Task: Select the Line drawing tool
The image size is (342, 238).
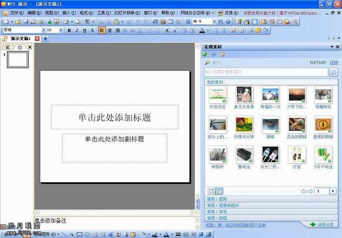Action: [x=64, y=234]
